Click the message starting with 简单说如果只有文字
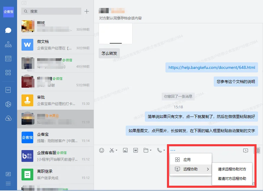Image resolution: width=263 pixels, height=191 pixels. tap(201, 117)
